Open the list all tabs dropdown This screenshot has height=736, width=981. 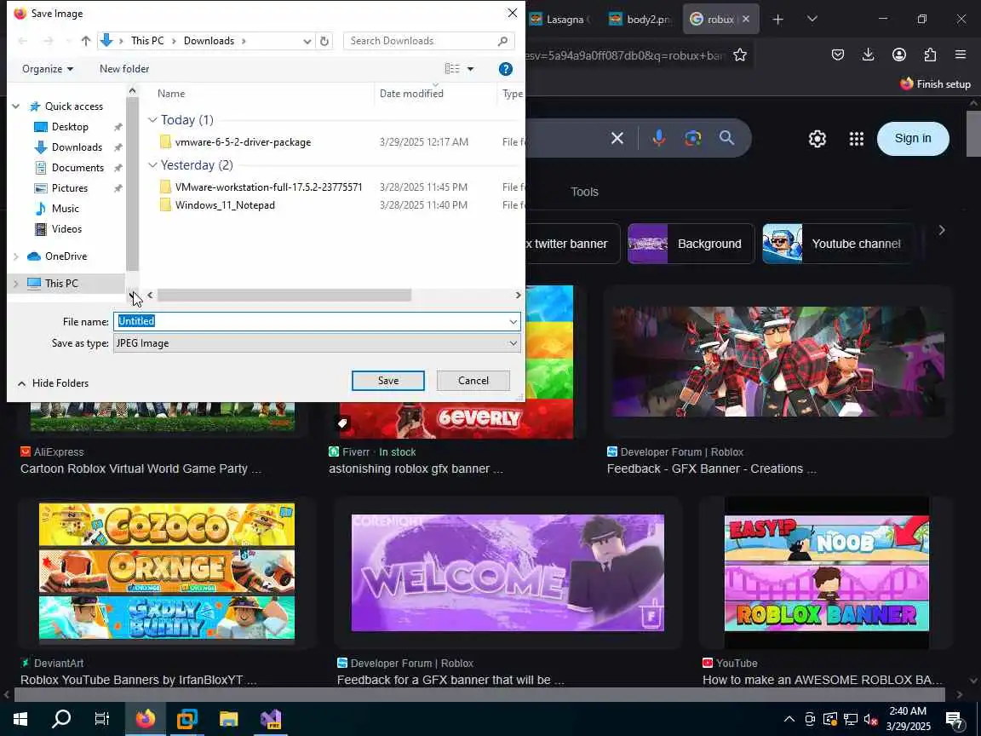pos(812,20)
